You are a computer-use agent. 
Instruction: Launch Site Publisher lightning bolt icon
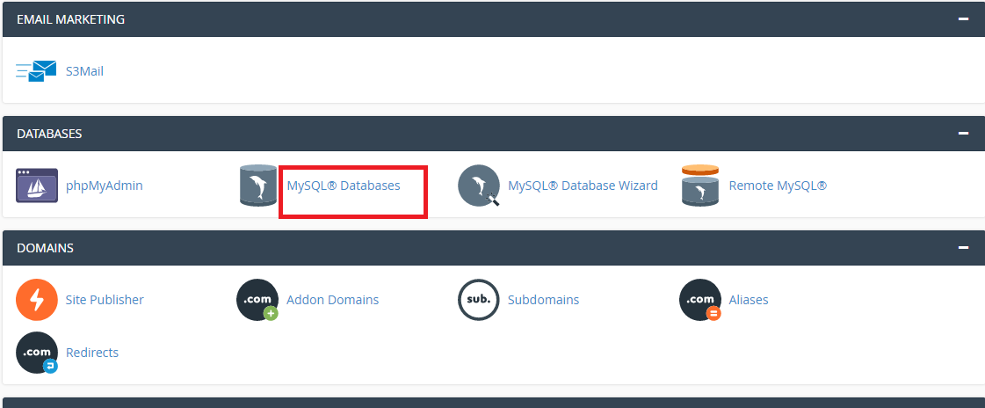(x=36, y=300)
